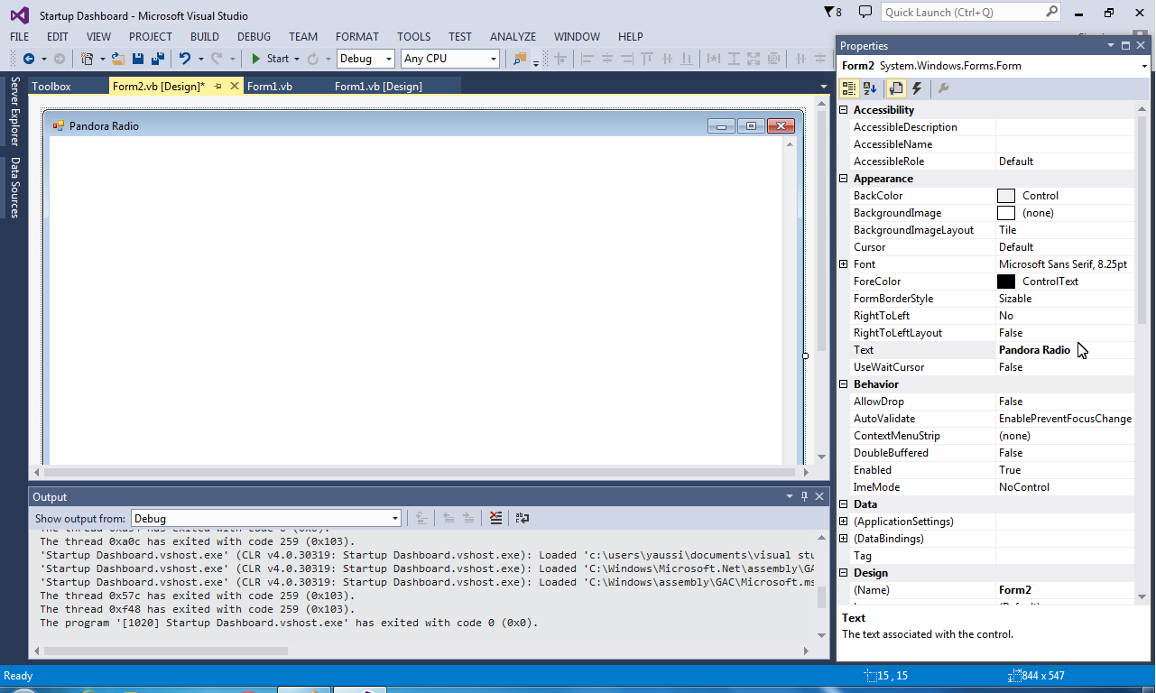1156x693 pixels.
Task: Open the TEAM menu
Action: tap(303, 37)
